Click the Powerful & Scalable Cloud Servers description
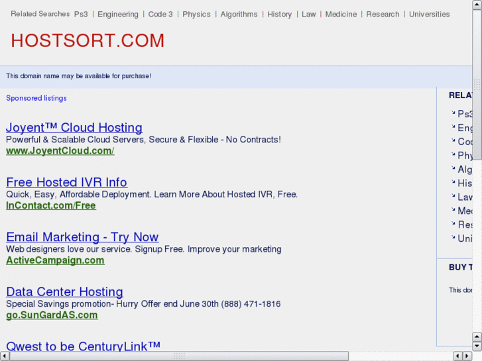The width and height of the screenshot is (482, 361). coord(143,140)
